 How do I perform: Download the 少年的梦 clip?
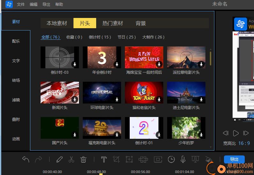point(201,135)
